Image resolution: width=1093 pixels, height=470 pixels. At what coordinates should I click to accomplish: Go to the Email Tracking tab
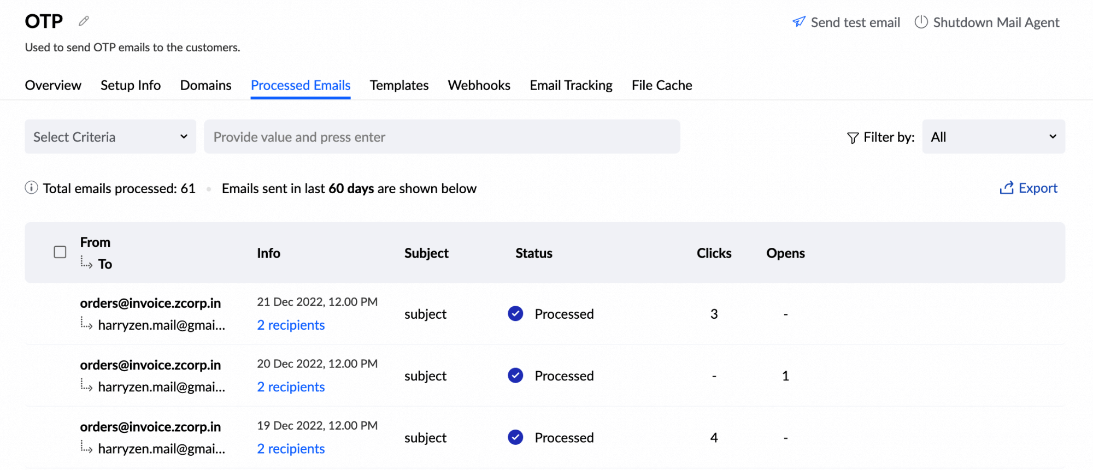(571, 85)
